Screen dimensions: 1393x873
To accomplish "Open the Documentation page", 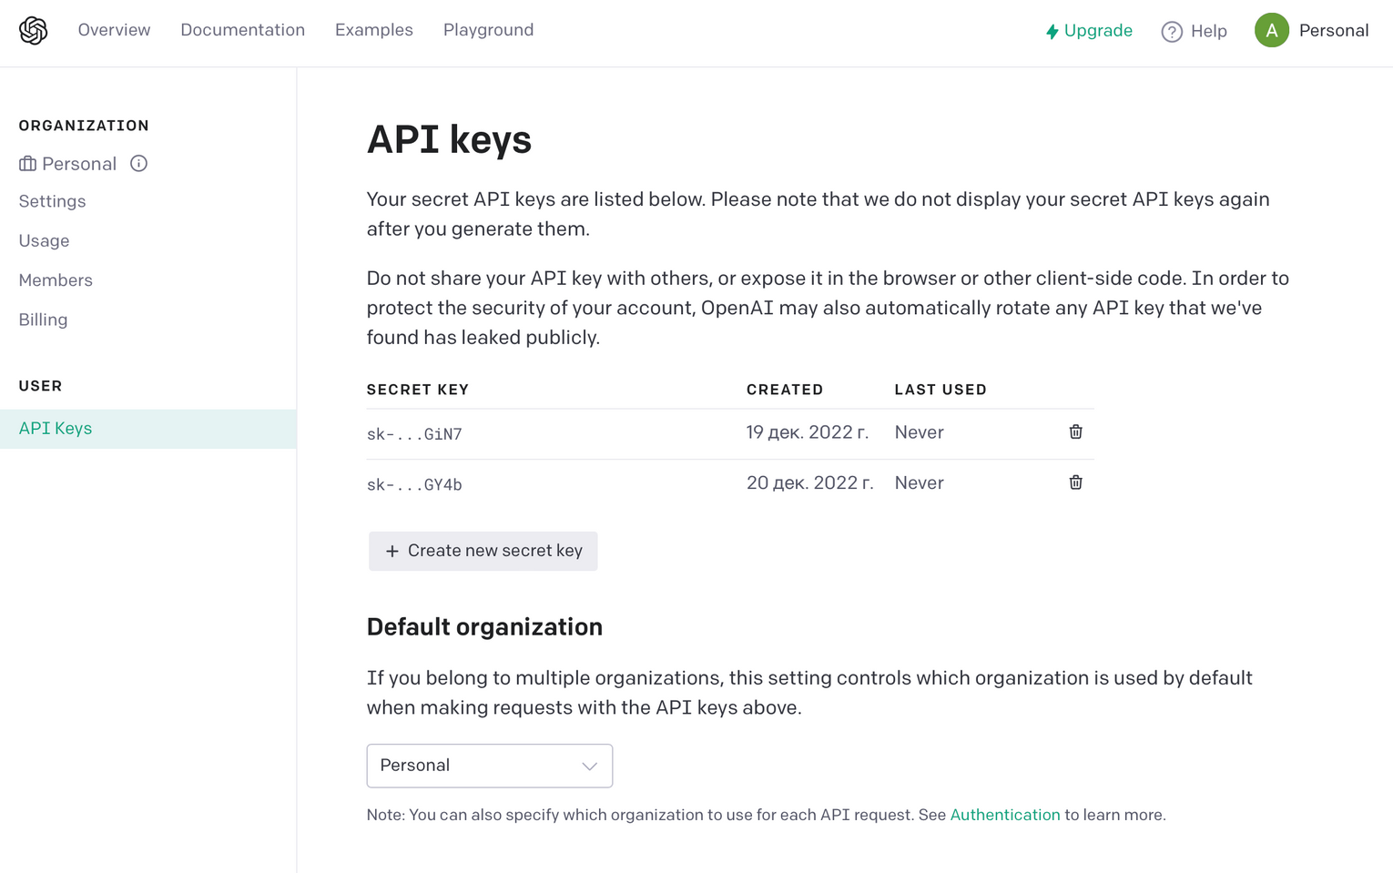I will 242,30.
